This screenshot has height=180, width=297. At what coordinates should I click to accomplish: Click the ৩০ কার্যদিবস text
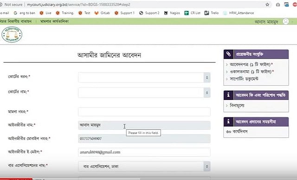tap(237, 132)
